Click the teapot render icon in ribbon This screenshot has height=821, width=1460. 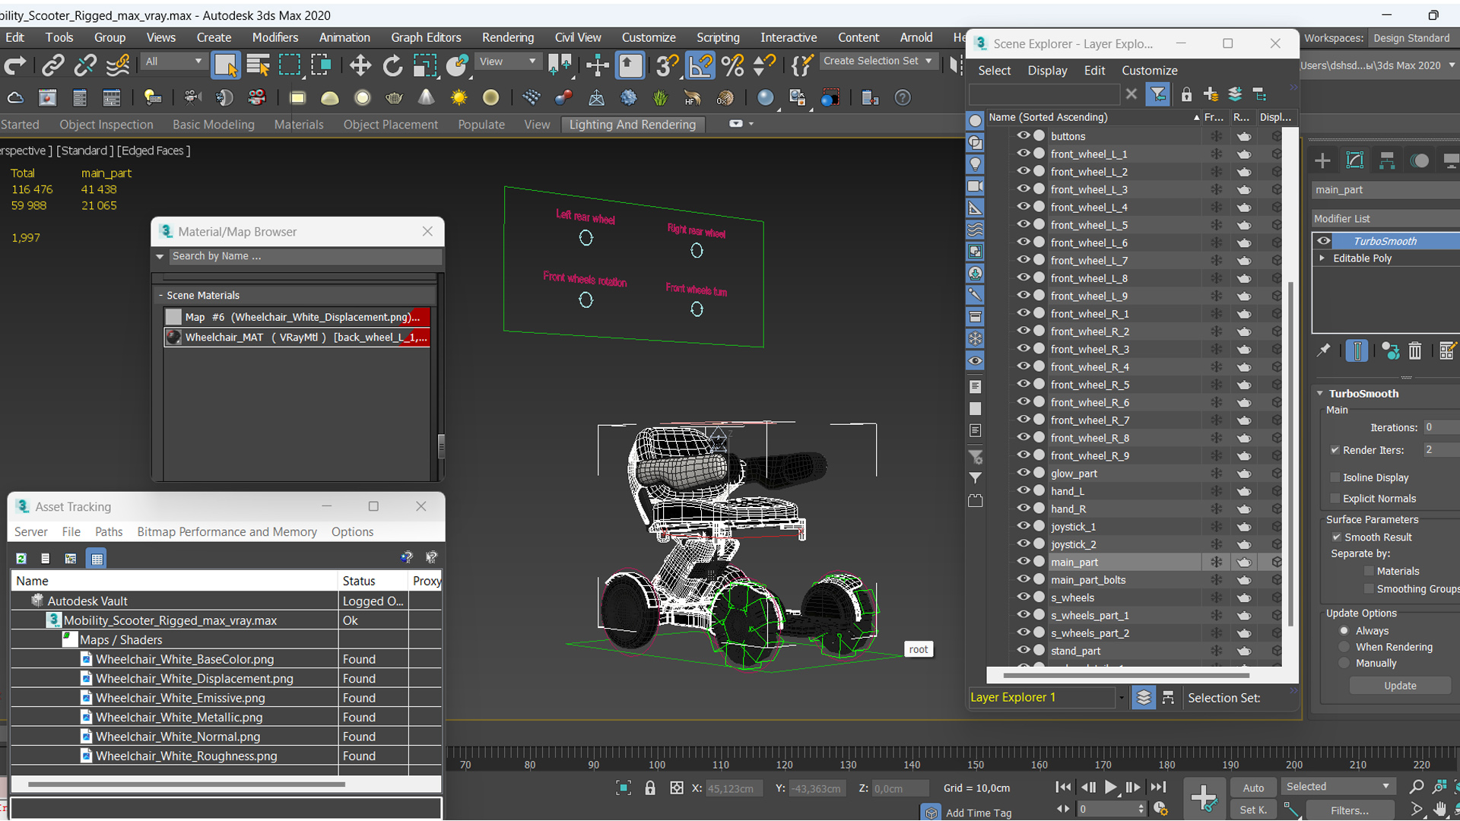[x=393, y=98]
